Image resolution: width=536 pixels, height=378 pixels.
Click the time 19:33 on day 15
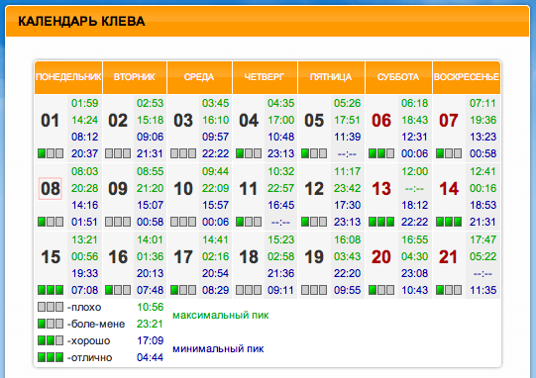point(85,273)
